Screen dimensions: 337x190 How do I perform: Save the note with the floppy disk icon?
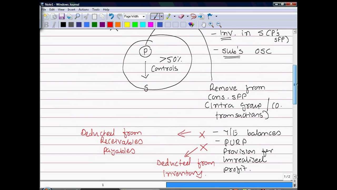coord(62,16)
